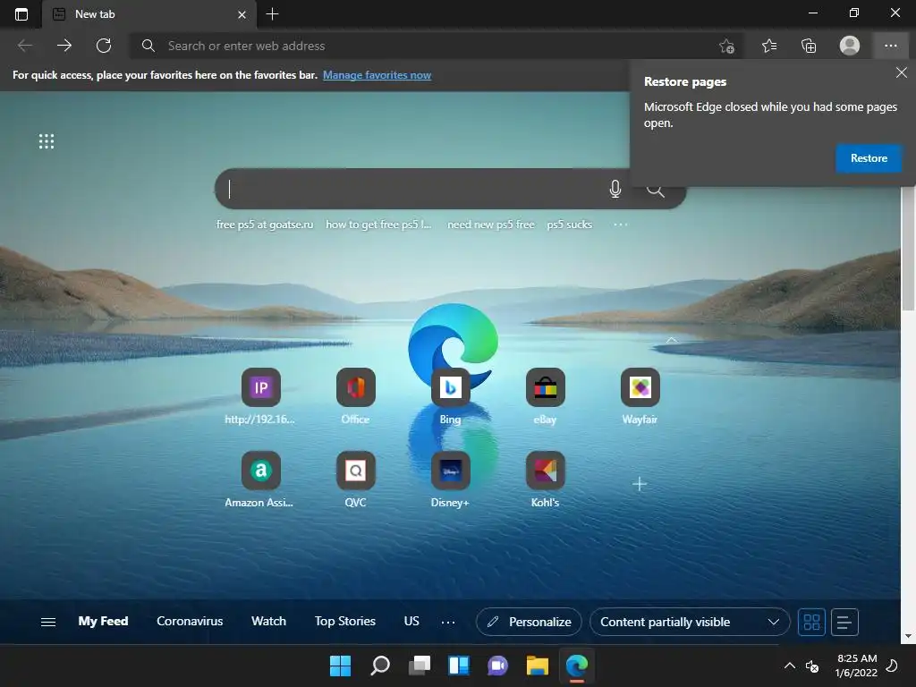Open File Explorer from the taskbar
916x687 pixels.
pos(538,666)
